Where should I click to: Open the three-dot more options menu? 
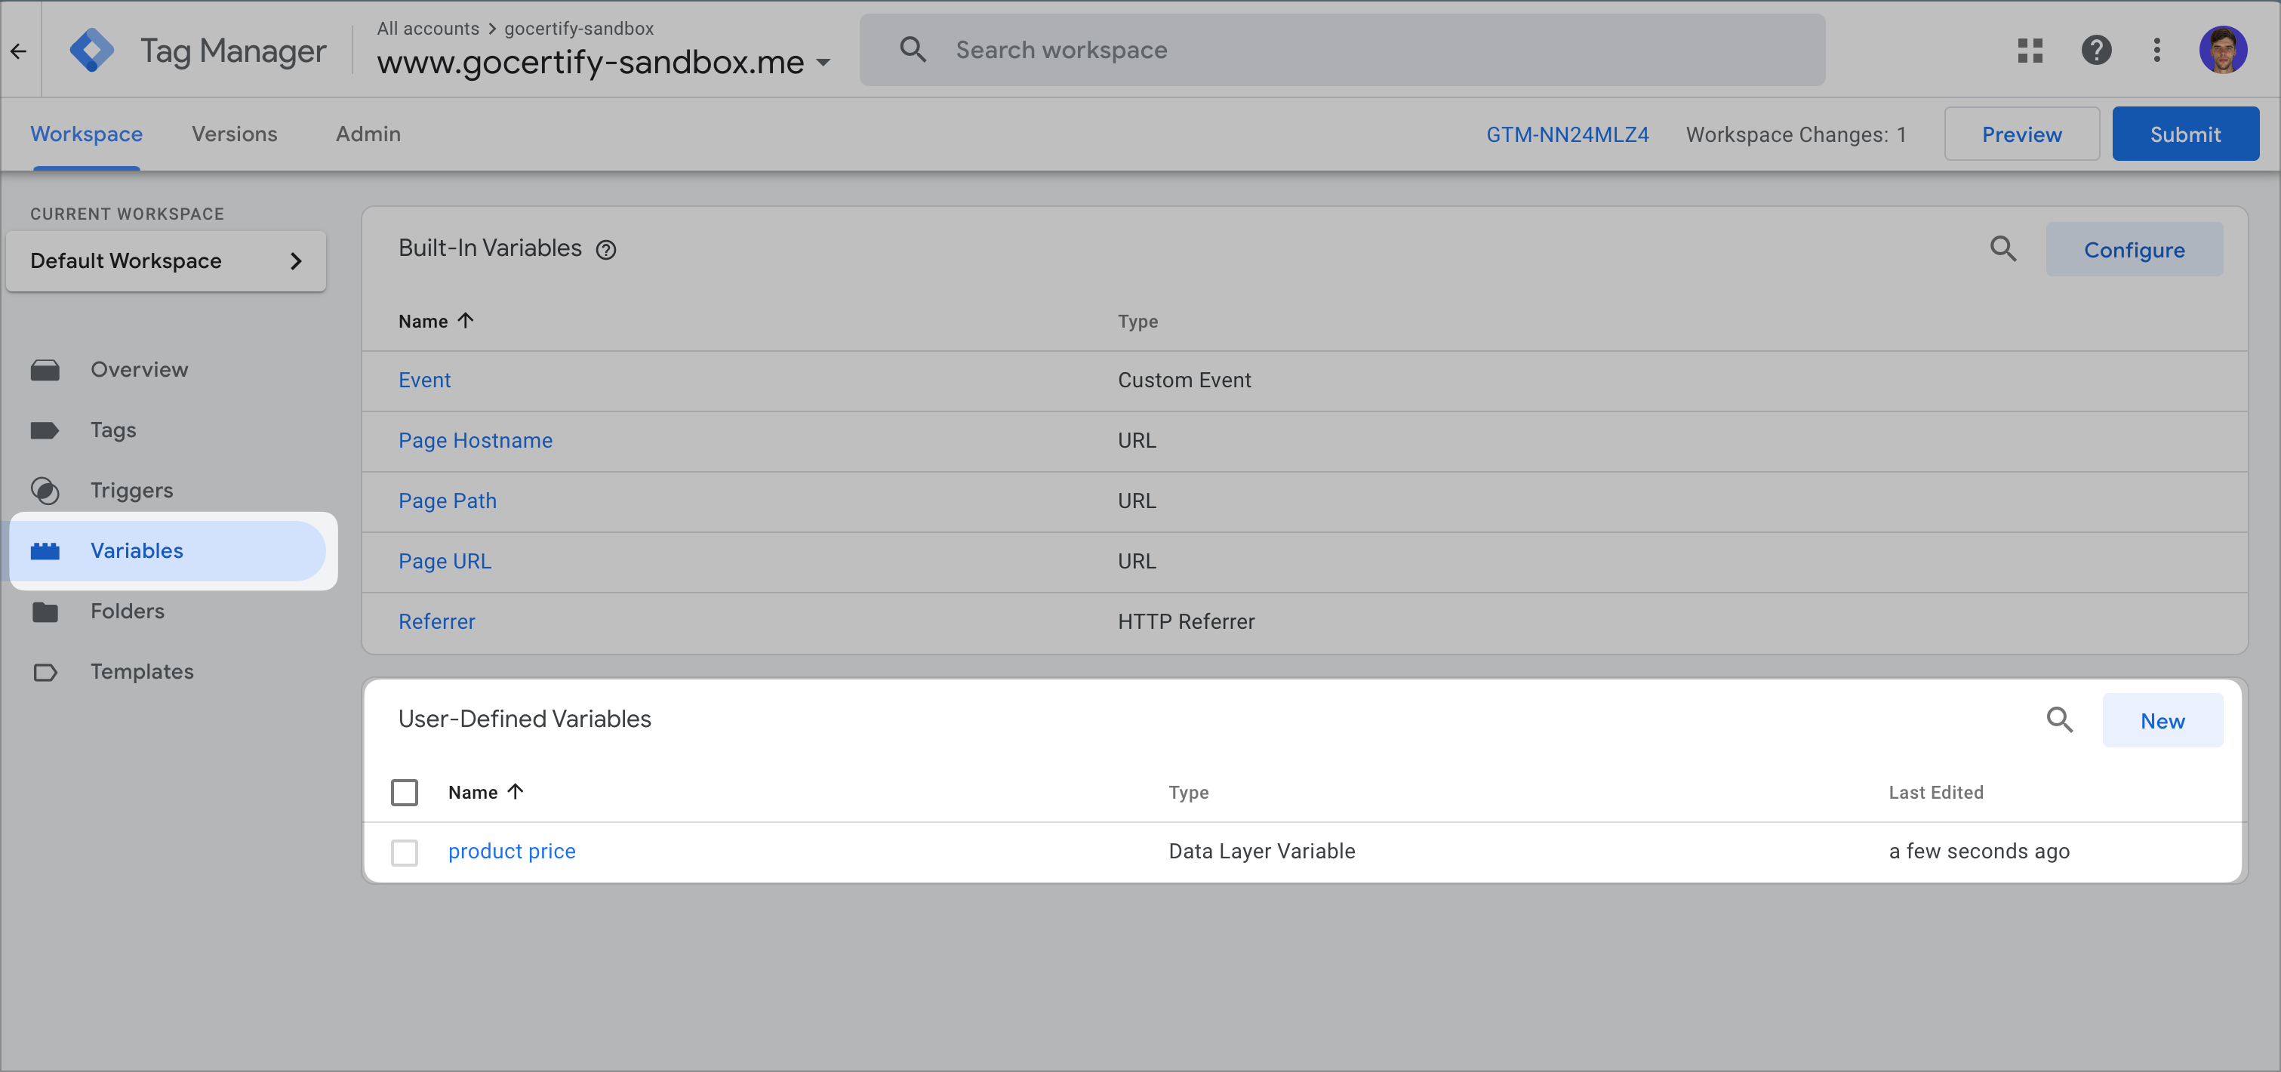pyautogui.click(x=2156, y=51)
